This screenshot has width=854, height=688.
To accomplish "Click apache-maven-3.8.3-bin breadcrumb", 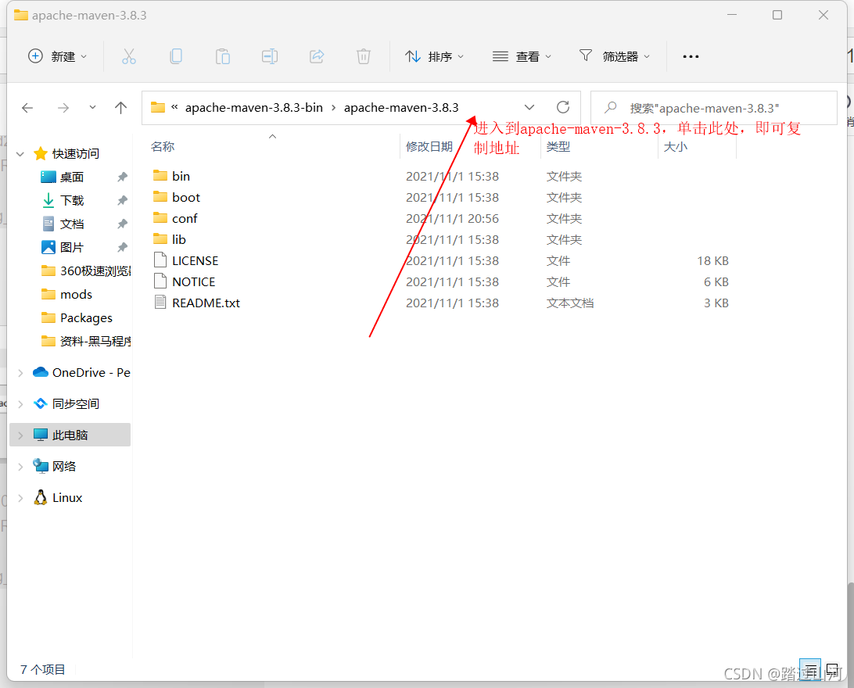I will [254, 108].
